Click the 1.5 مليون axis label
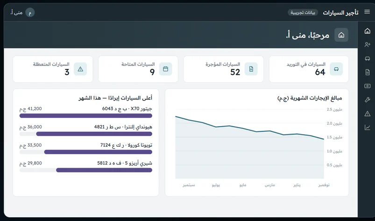The image size is (375, 221). (x=334, y=137)
